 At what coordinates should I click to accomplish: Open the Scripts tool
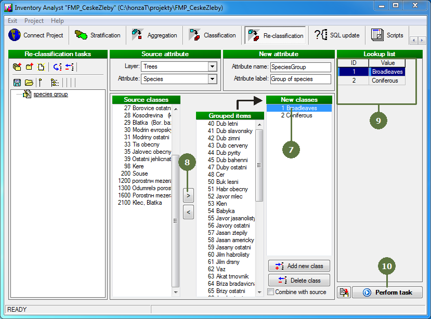[x=387, y=35]
